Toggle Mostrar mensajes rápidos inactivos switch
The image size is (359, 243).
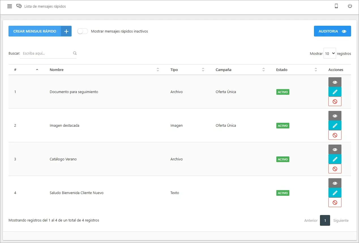coord(83,31)
